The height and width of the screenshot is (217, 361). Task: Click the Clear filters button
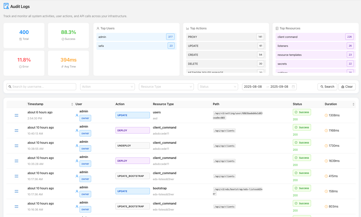347,87
